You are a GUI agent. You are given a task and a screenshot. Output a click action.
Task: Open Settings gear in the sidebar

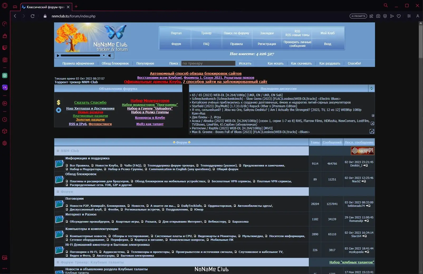click(5, 143)
